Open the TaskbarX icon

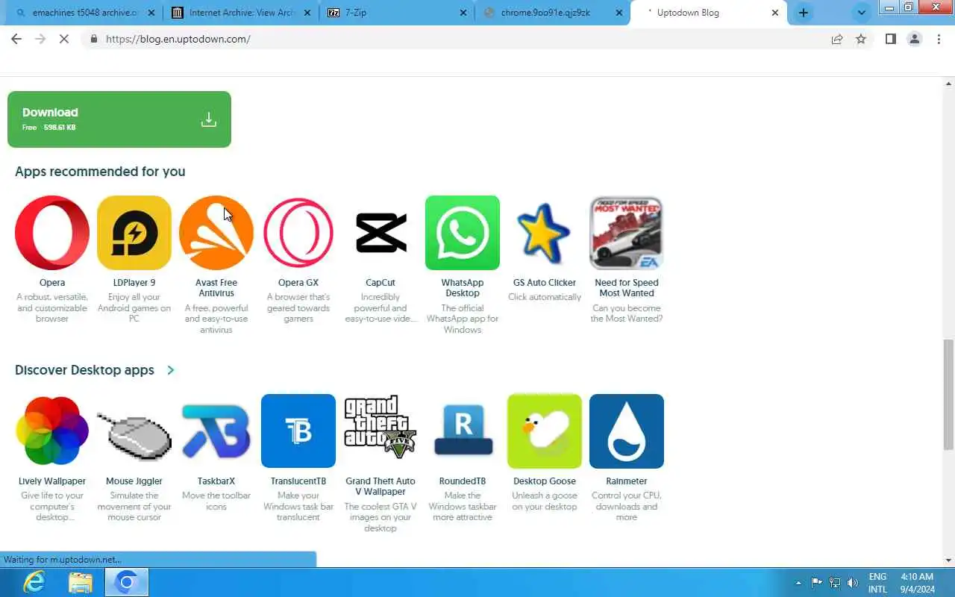coord(216,431)
